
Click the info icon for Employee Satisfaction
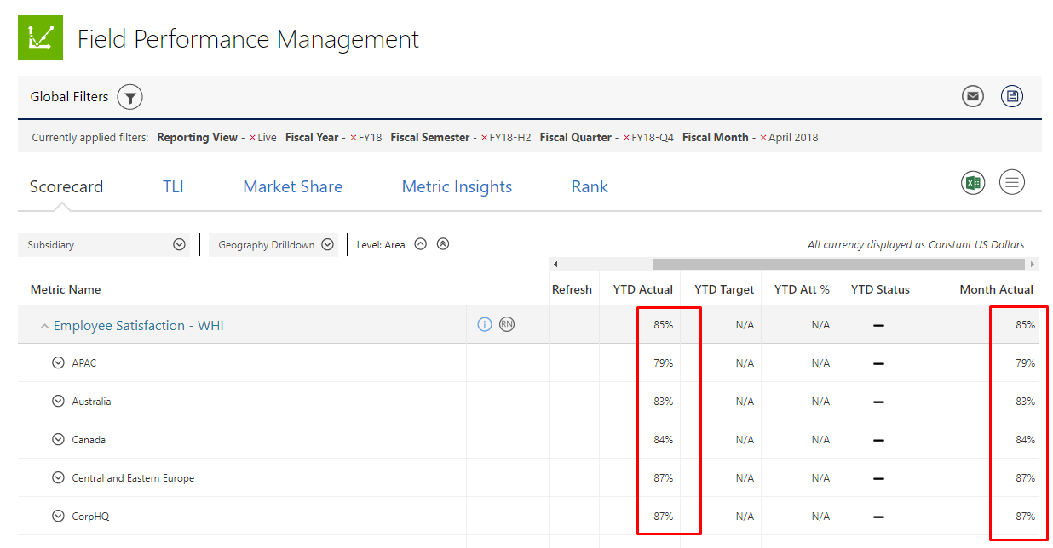[x=485, y=324]
